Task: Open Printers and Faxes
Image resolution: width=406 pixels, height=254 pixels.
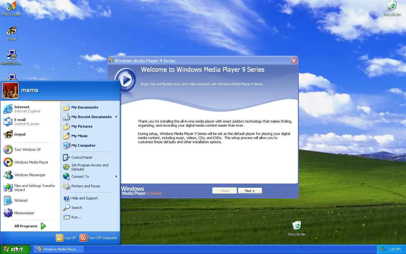Action: click(x=90, y=186)
